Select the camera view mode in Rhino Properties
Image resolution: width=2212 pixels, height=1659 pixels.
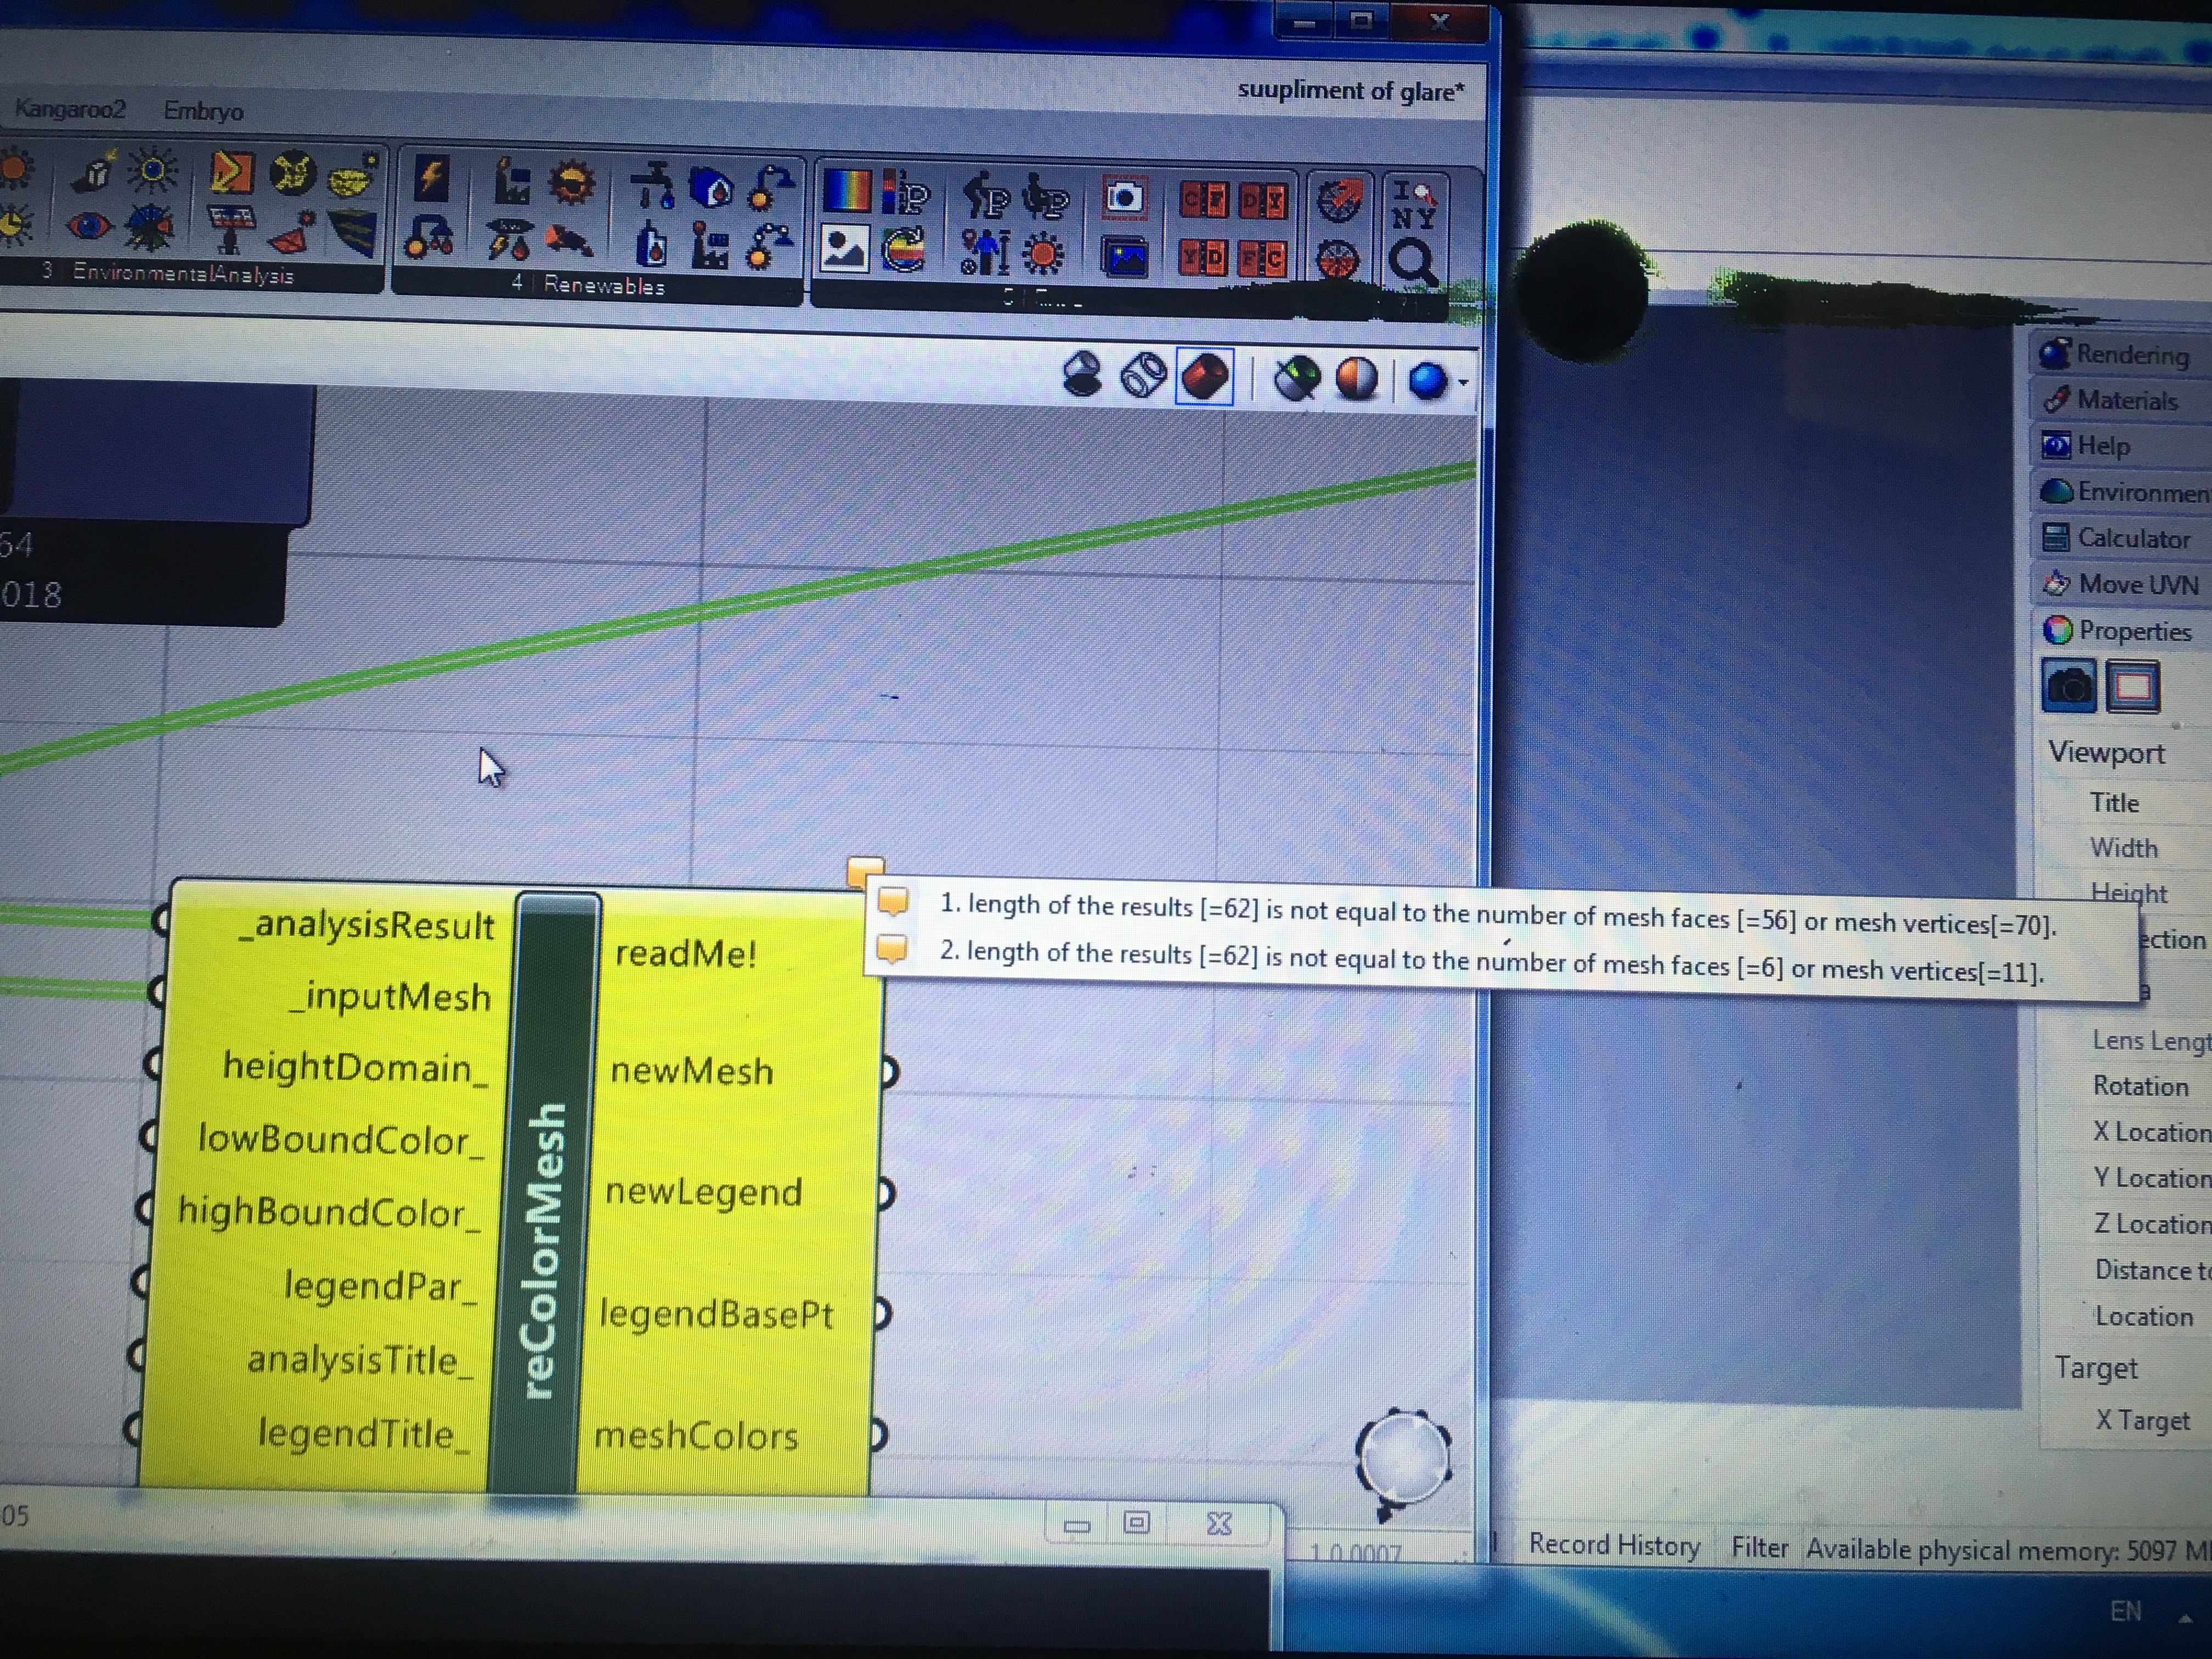2068,687
